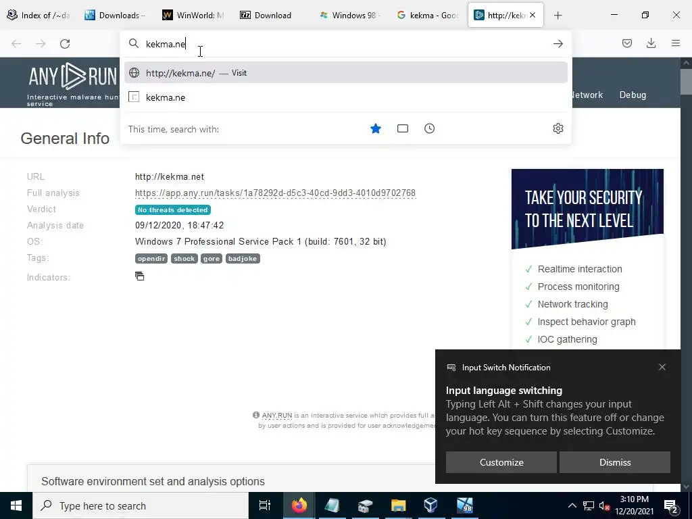
Task: Open a new browser tab
Action: click(558, 16)
